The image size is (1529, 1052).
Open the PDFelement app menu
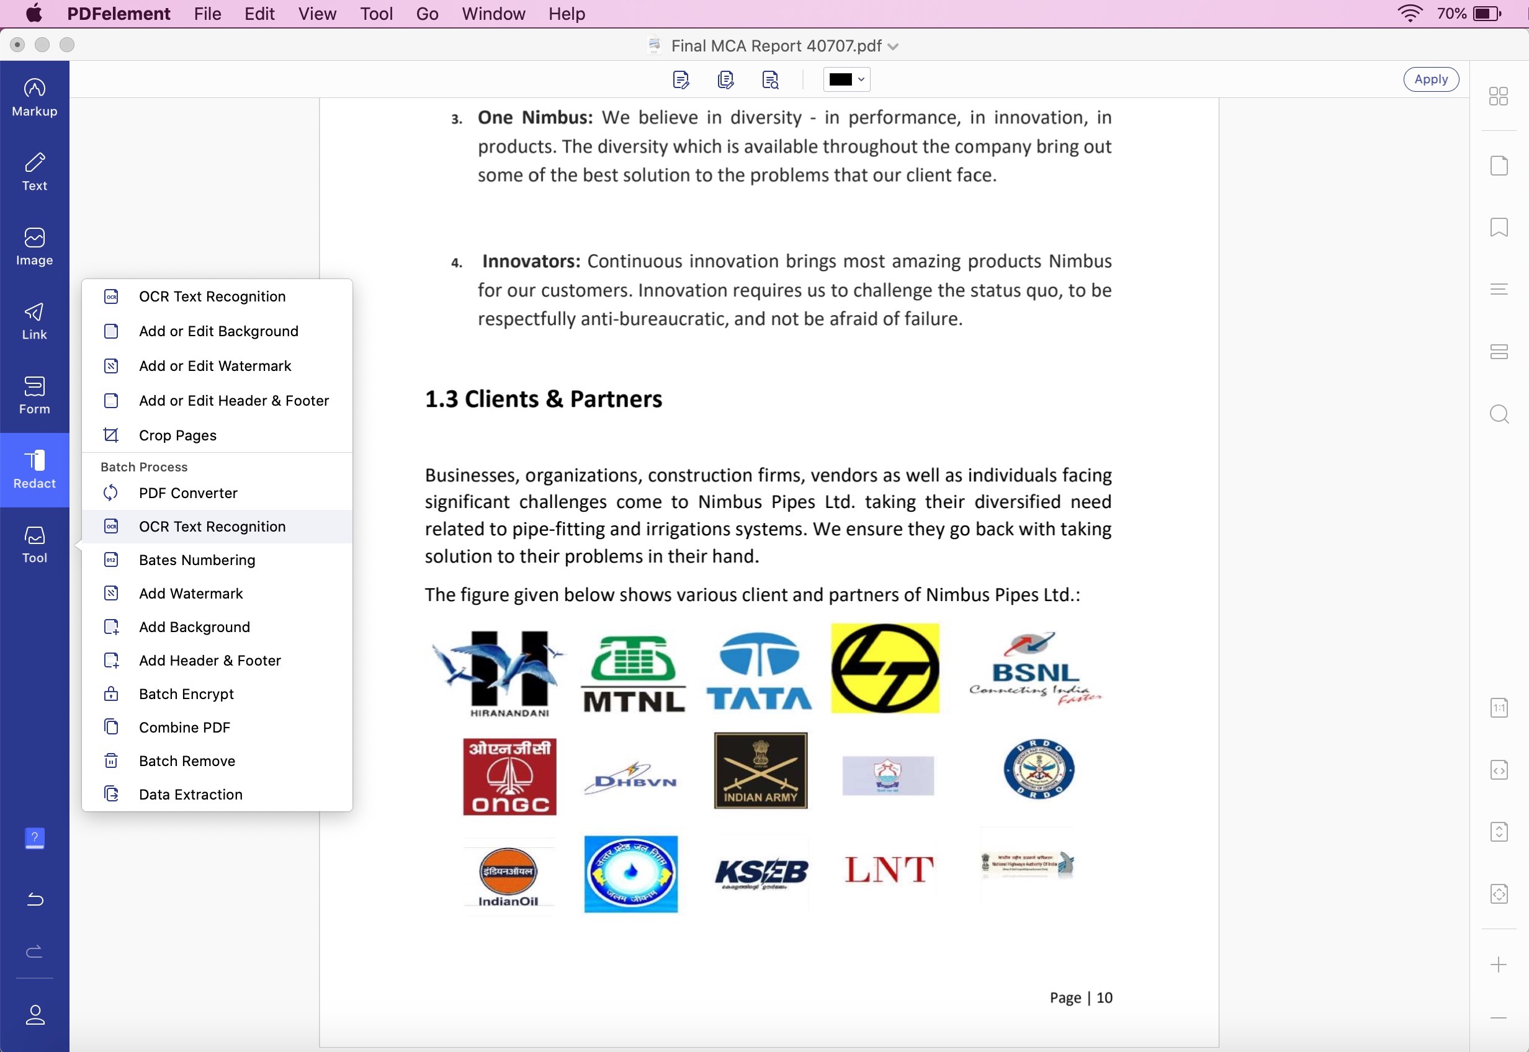pos(119,14)
